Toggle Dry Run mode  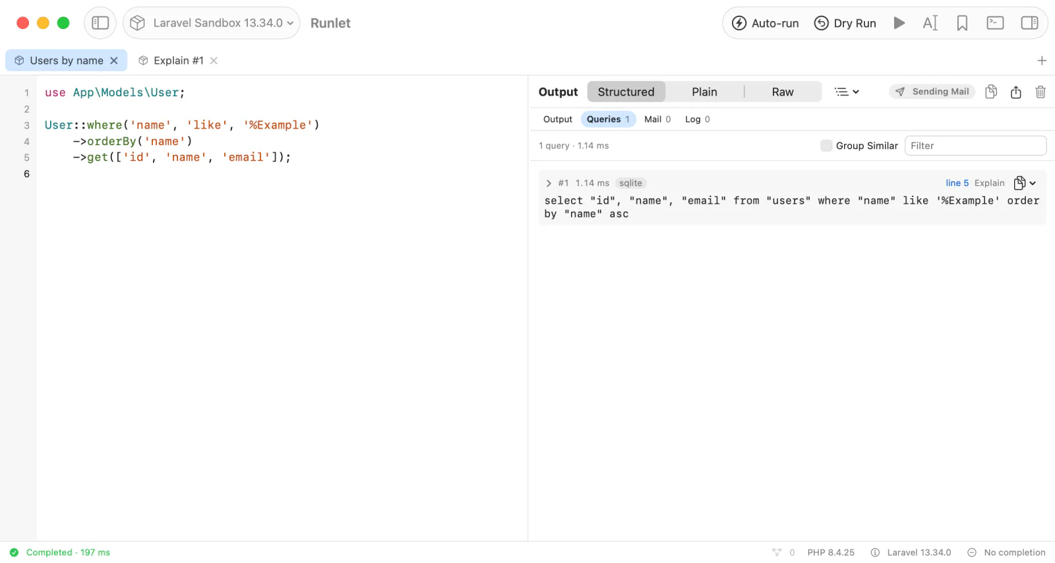point(845,23)
